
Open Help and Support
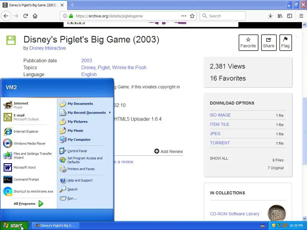[85, 180]
